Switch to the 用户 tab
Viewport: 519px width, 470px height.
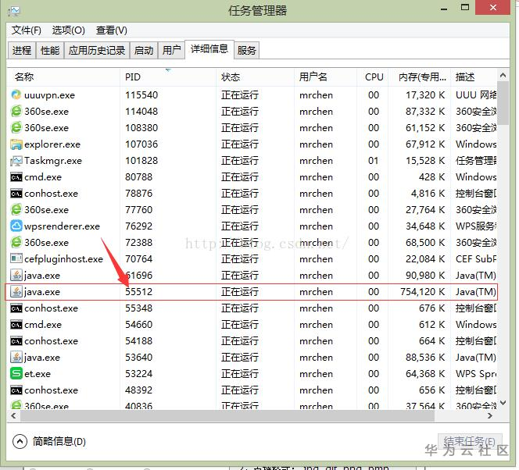click(x=171, y=50)
